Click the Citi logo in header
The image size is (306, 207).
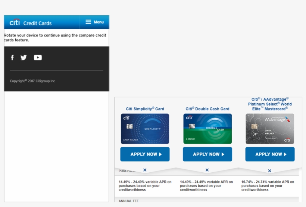[x=15, y=22]
